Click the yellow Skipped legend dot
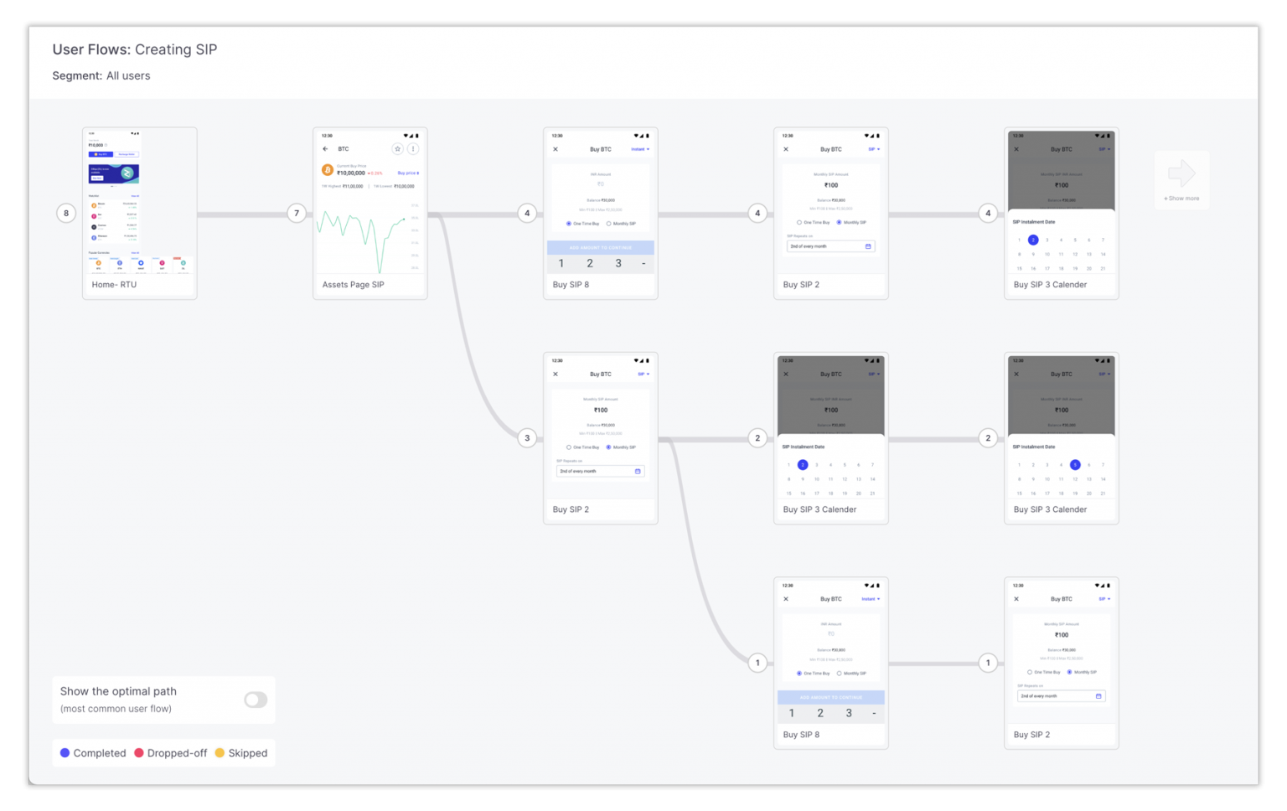Image resolution: width=1287 pixels, height=811 pixels. [x=220, y=753]
